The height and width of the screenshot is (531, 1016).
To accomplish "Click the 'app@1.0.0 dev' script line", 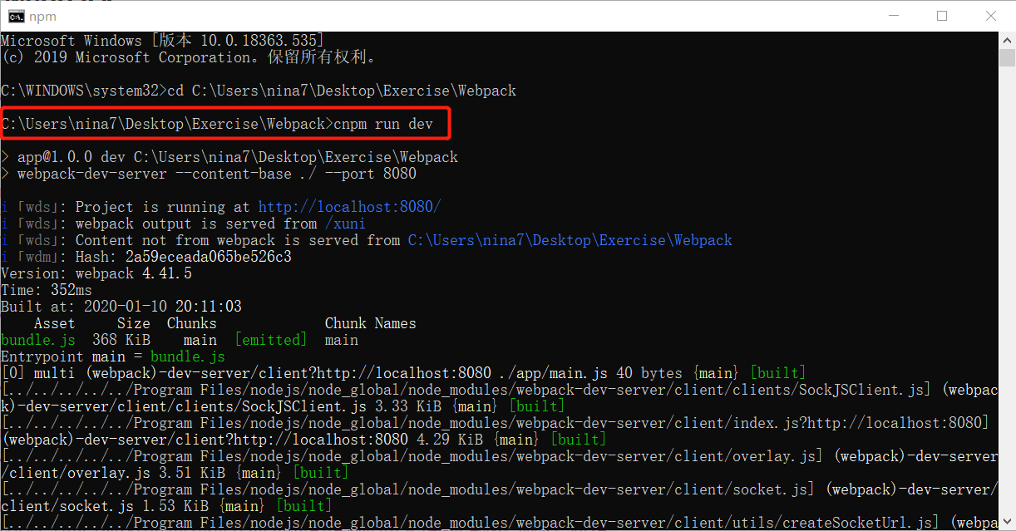I will point(229,157).
